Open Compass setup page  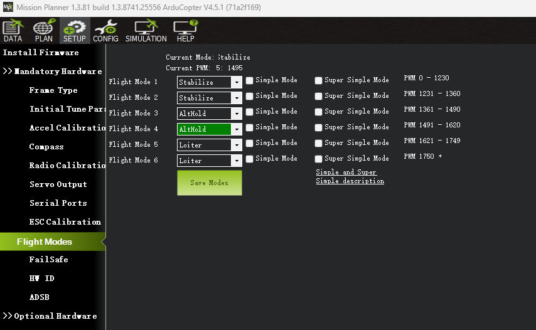(46, 147)
